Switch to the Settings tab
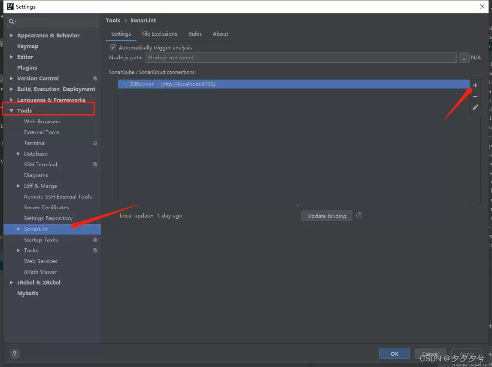Screen dimensions: 492x367 pos(121,34)
